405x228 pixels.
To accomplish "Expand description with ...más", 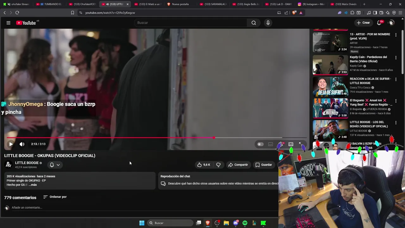I will (33, 185).
